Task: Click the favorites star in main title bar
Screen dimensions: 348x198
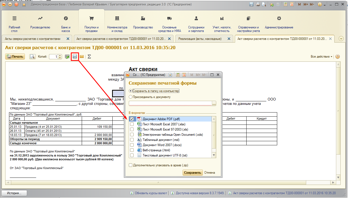Action: pyautogui.click(x=24, y=5)
